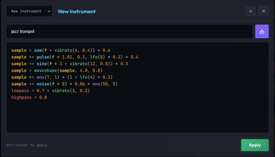Click the chevron on the instrument selector
Screen dimensions: 275x157
[x=49, y=11]
